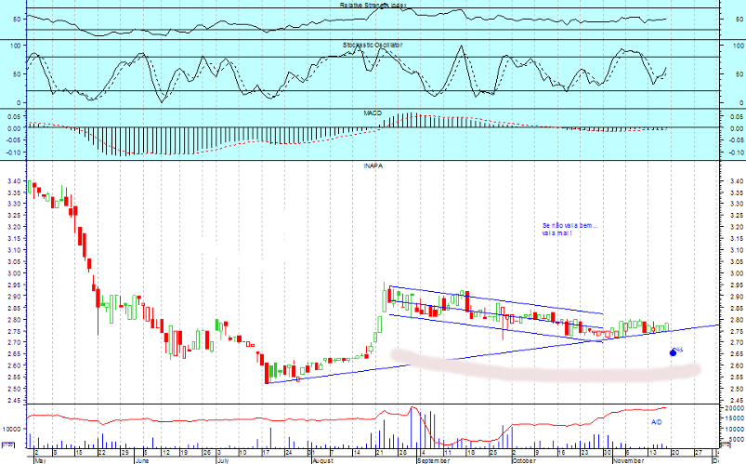Click date tick 17 on time axis

266,453
